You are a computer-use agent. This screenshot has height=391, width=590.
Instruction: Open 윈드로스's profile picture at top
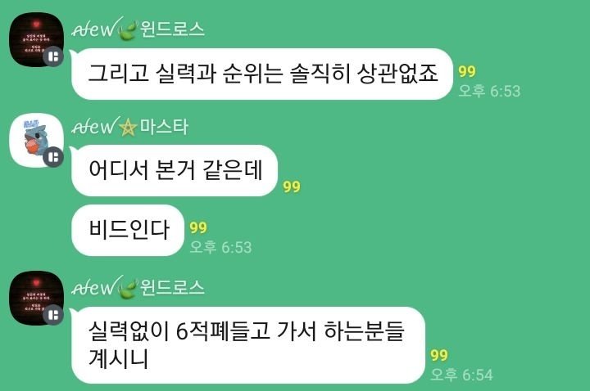36,39
